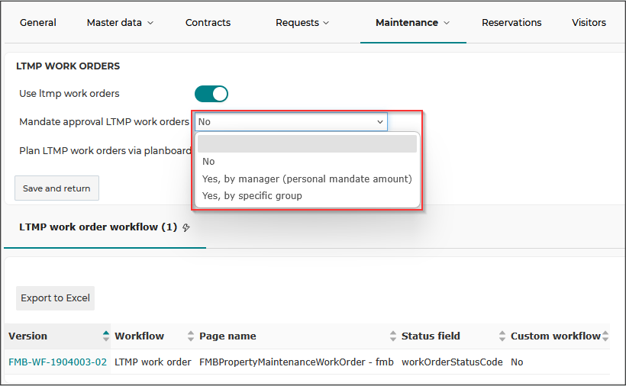Screen dimensions: 626x386
Task: Open the Maintenance menu
Action: click(413, 23)
